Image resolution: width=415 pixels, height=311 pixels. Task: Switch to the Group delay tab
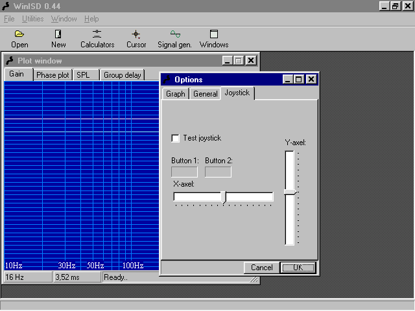(x=123, y=75)
